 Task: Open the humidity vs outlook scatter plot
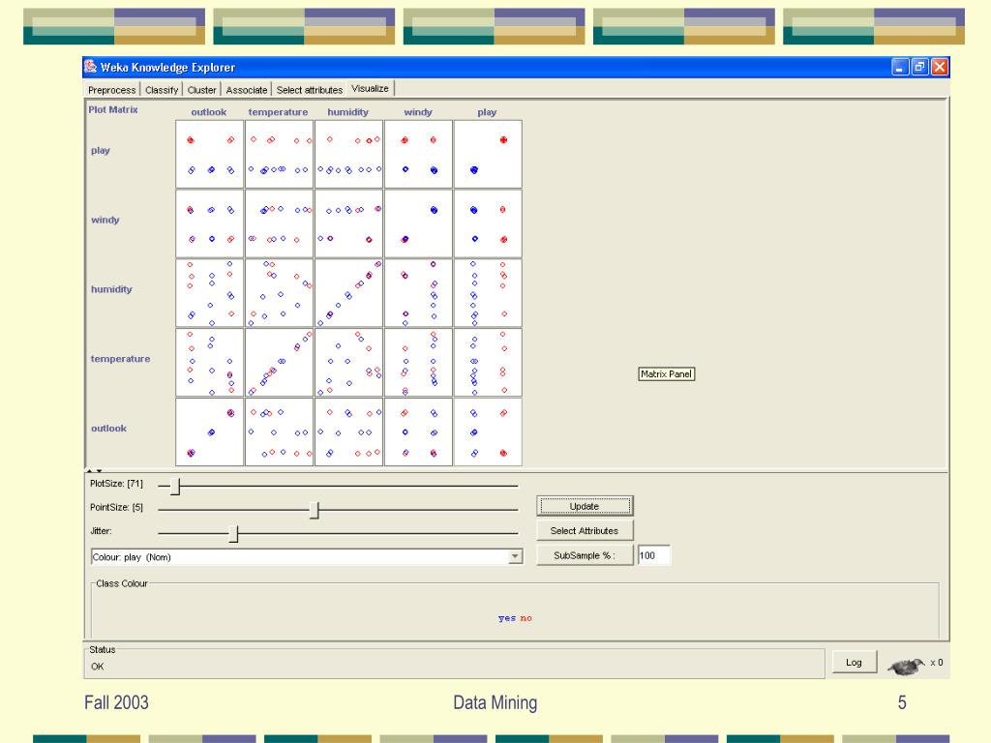point(210,293)
